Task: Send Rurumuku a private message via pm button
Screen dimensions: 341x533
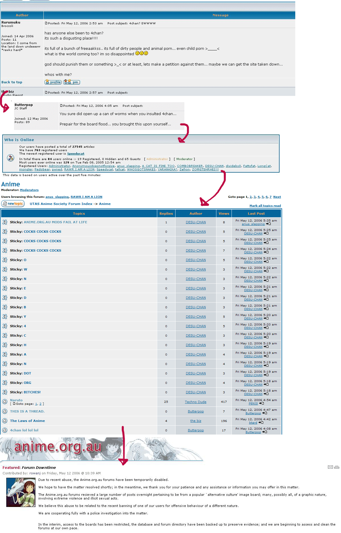Action: (x=71, y=82)
